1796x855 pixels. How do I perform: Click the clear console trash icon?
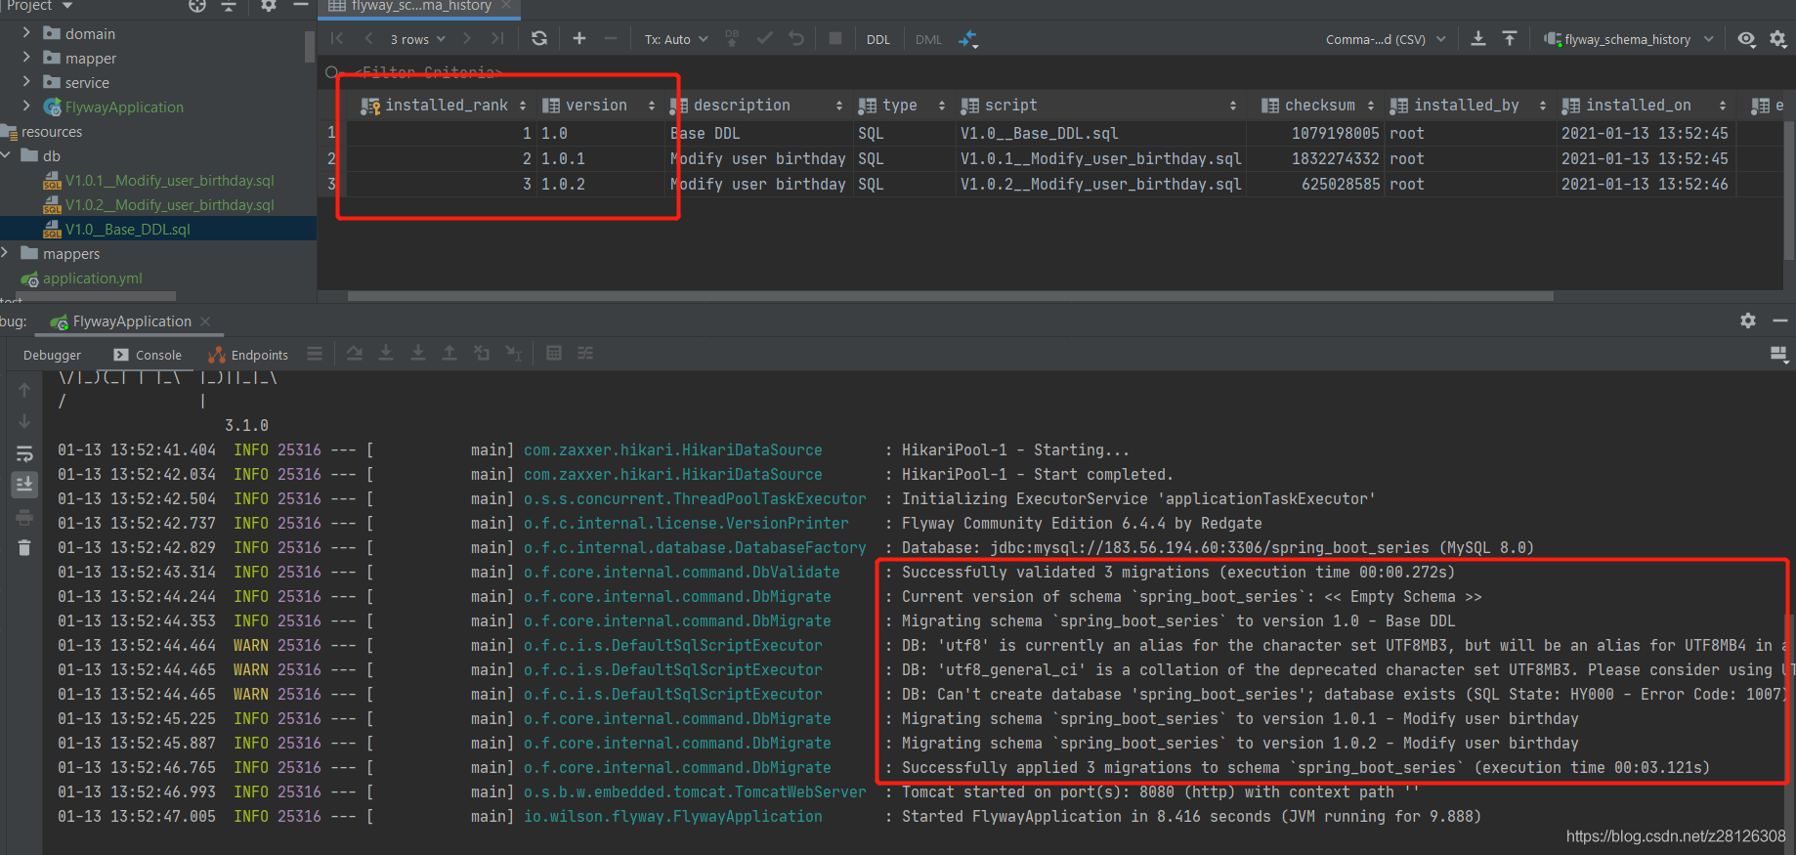pos(24,548)
